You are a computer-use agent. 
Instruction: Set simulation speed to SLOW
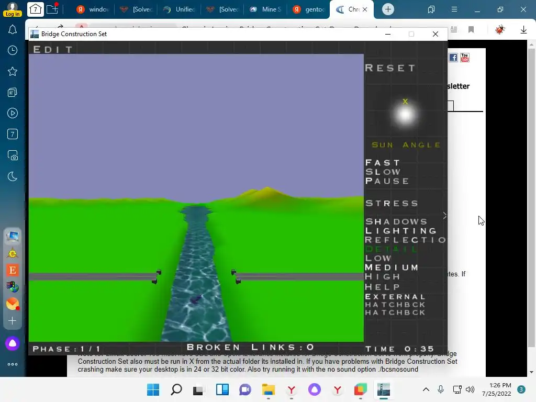(383, 172)
